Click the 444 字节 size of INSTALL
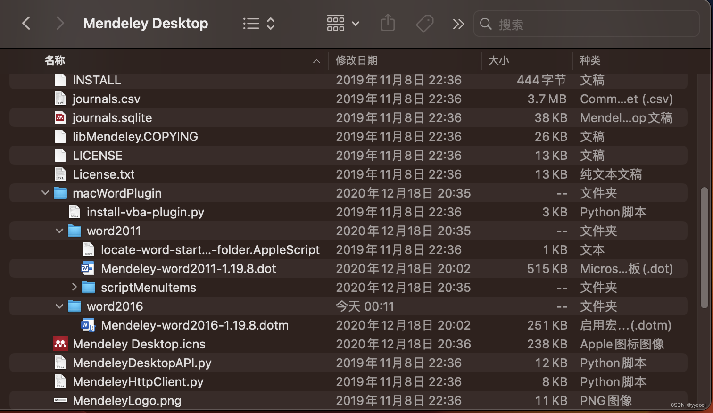Image resolution: width=713 pixels, height=413 pixels. click(x=541, y=80)
